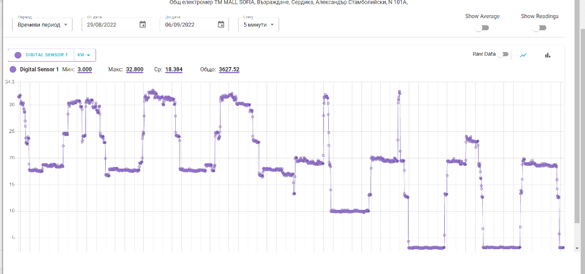Toggle the Show Readings switch
Image resolution: width=585 pixels, height=274 pixels.
click(540, 28)
